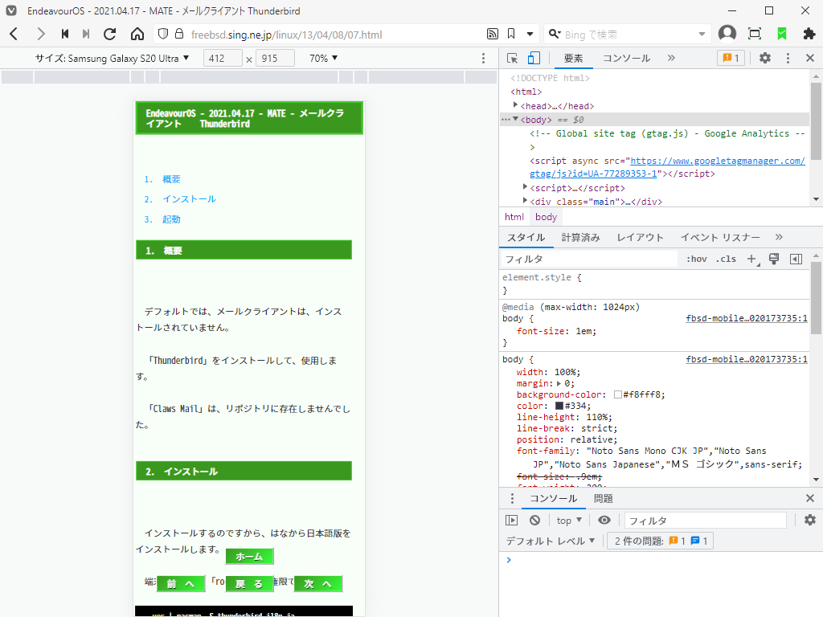Open the shield tracker blocking info
The width and height of the screenshot is (823, 617).
(163, 34)
